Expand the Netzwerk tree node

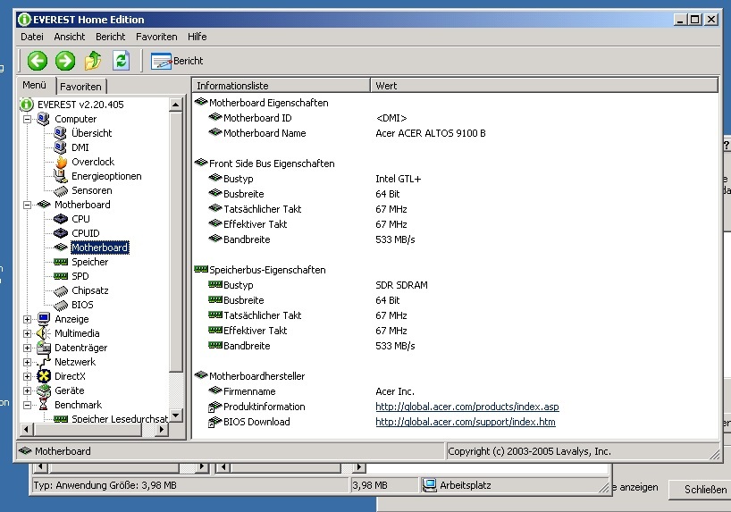click(x=27, y=362)
